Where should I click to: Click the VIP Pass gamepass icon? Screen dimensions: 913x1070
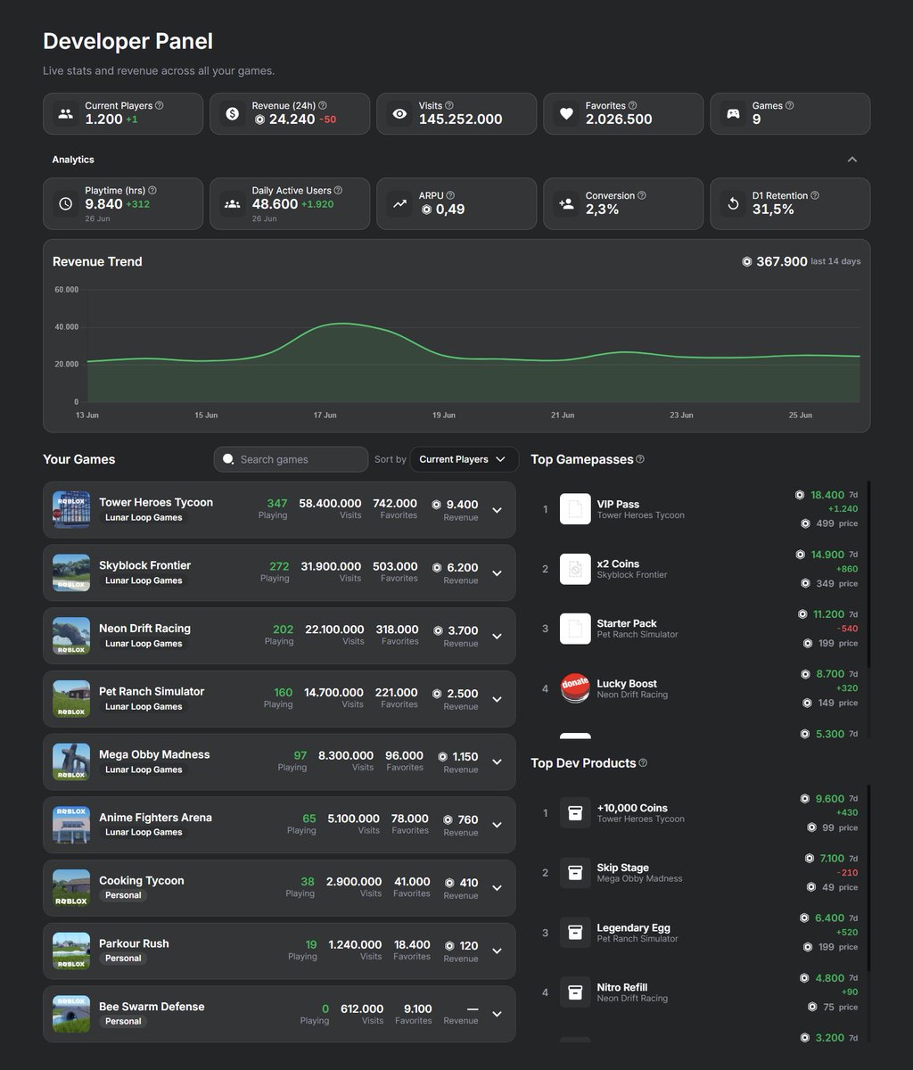[x=575, y=509]
